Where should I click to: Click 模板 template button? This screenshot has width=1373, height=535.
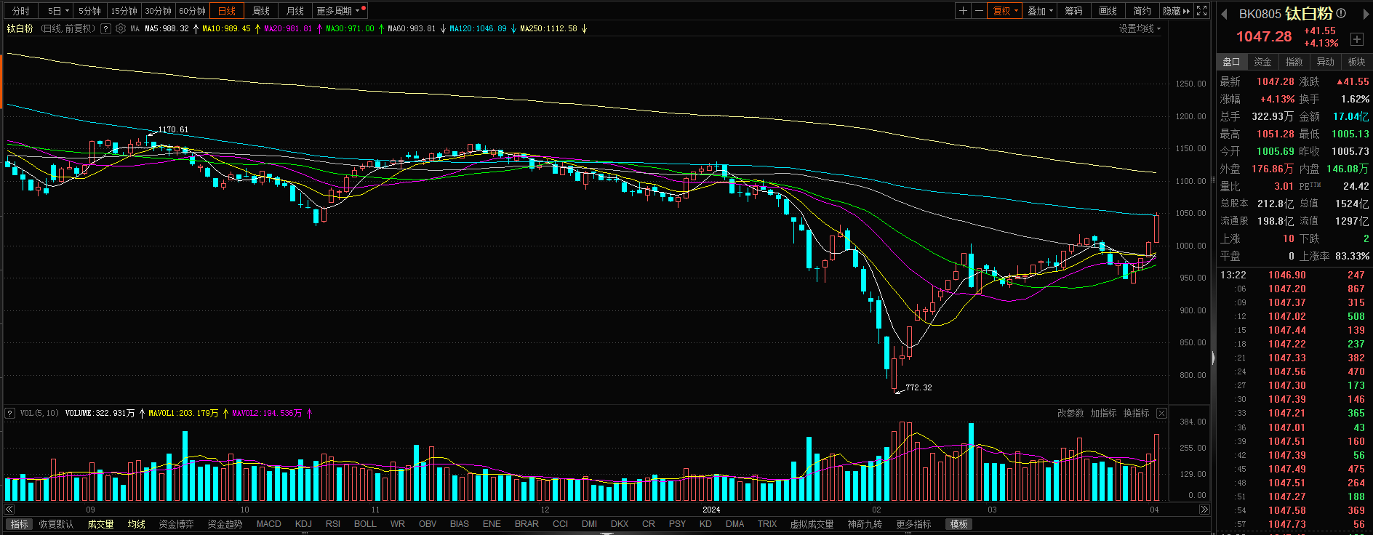[958, 524]
